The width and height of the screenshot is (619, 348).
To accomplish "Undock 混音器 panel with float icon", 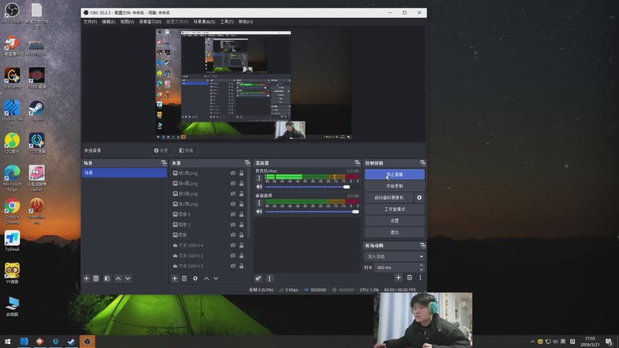I will 357,163.
